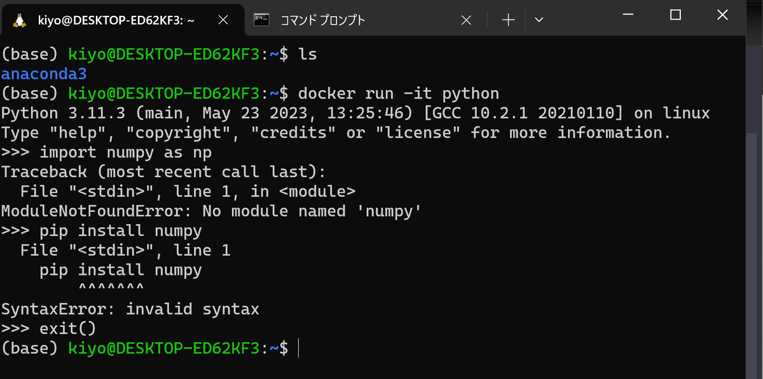Click the 'docker run -it python' command text
The image size is (763, 379).
pyautogui.click(x=399, y=94)
